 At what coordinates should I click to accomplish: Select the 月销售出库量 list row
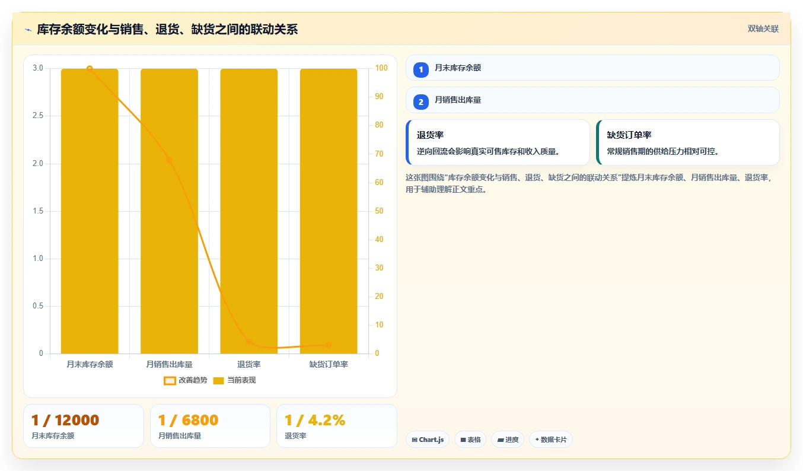click(x=592, y=100)
